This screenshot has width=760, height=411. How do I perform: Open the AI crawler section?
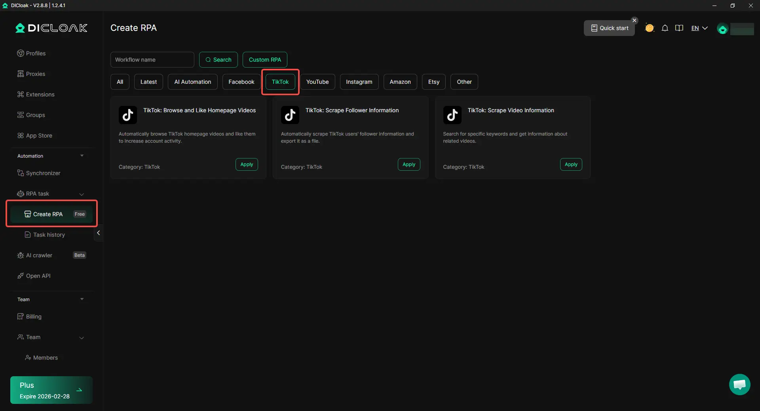click(39, 255)
